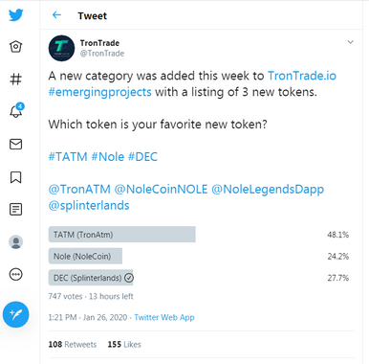Go back using the arrow

[x=56, y=15]
